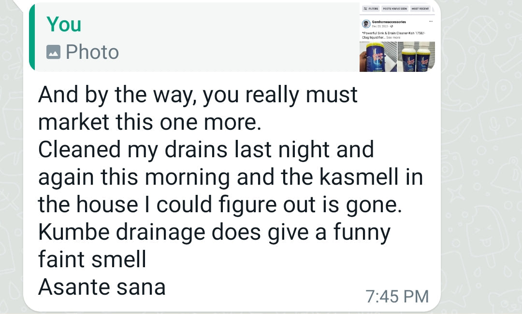Screen dimensions: 522x314
Task: Click the green "You" sender name
Action: pos(64,24)
